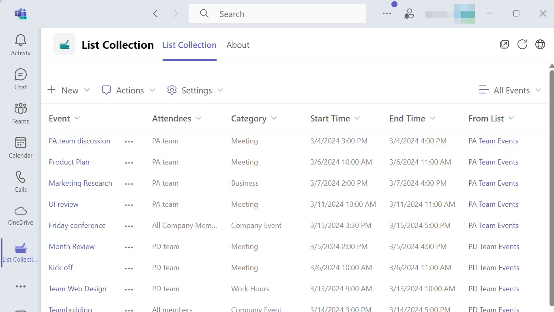
Task: Reload the tab with the refresh icon
Action: tap(522, 44)
